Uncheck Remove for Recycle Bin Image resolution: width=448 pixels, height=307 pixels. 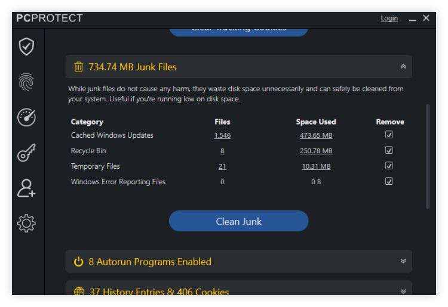click(389, 150)
